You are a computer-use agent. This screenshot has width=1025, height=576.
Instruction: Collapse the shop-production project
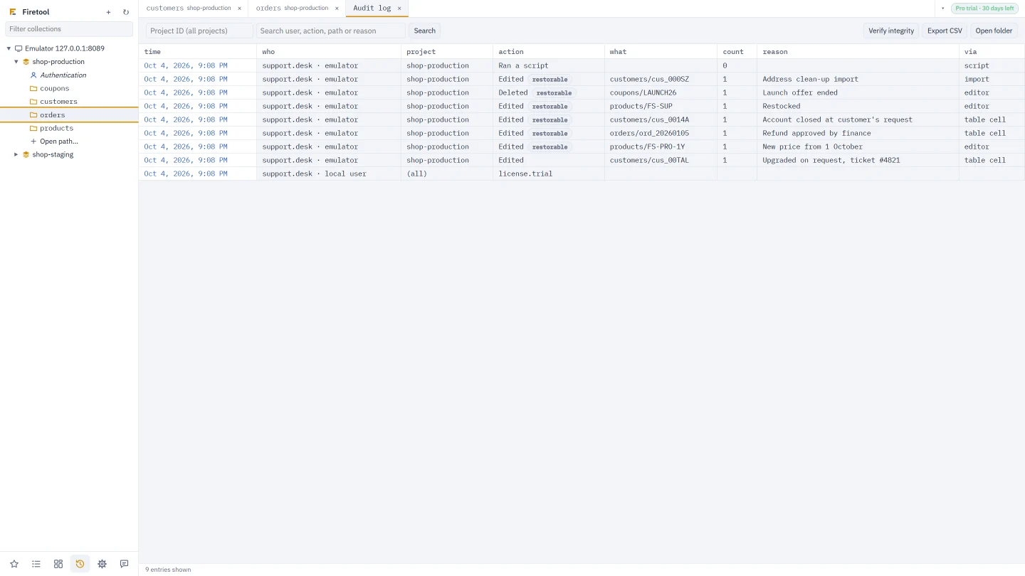point(16,62)
